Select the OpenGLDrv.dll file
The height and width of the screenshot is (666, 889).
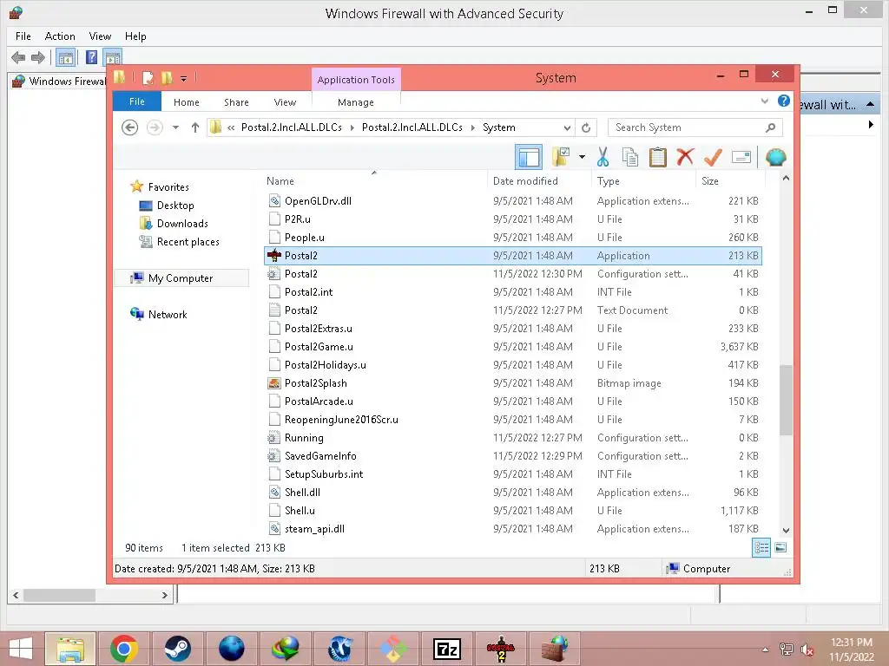click(512, 201)
